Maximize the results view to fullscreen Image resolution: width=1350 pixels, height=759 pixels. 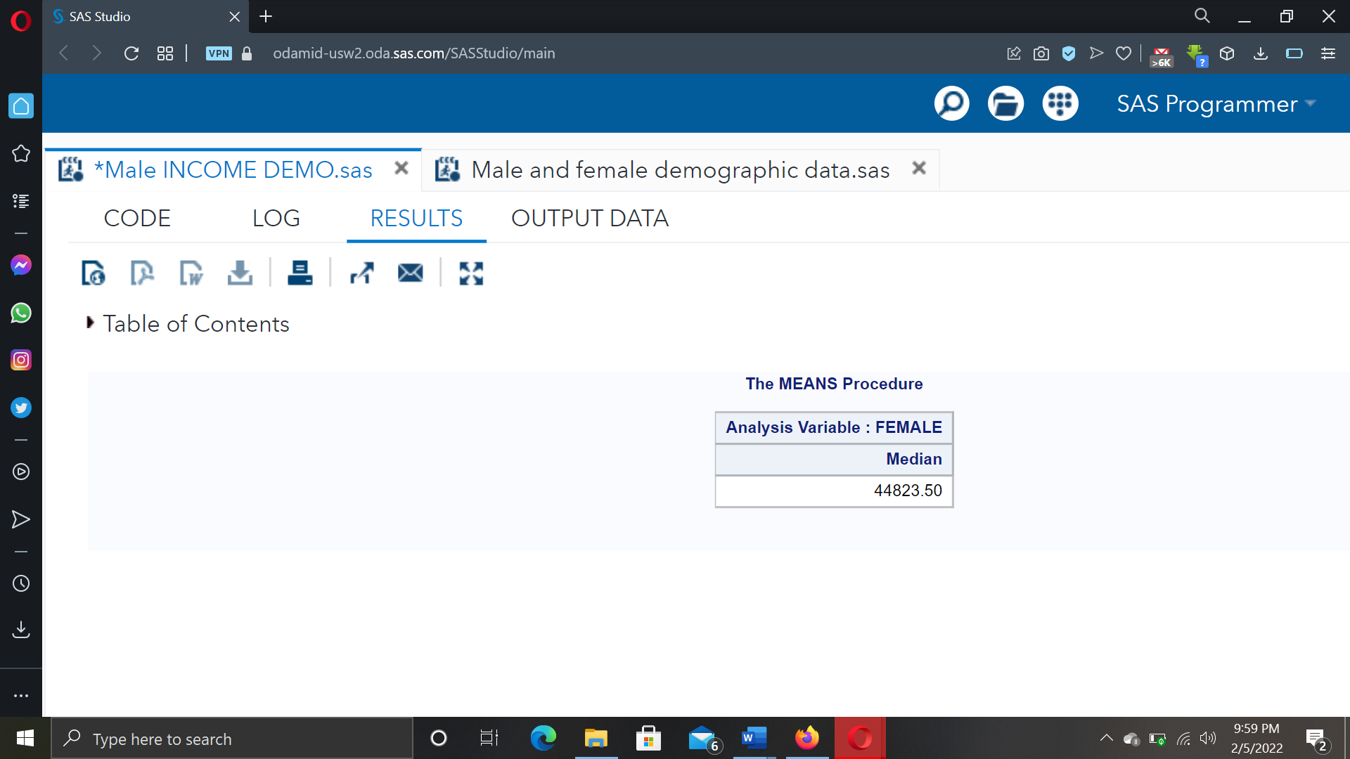[x=470, y=273]
